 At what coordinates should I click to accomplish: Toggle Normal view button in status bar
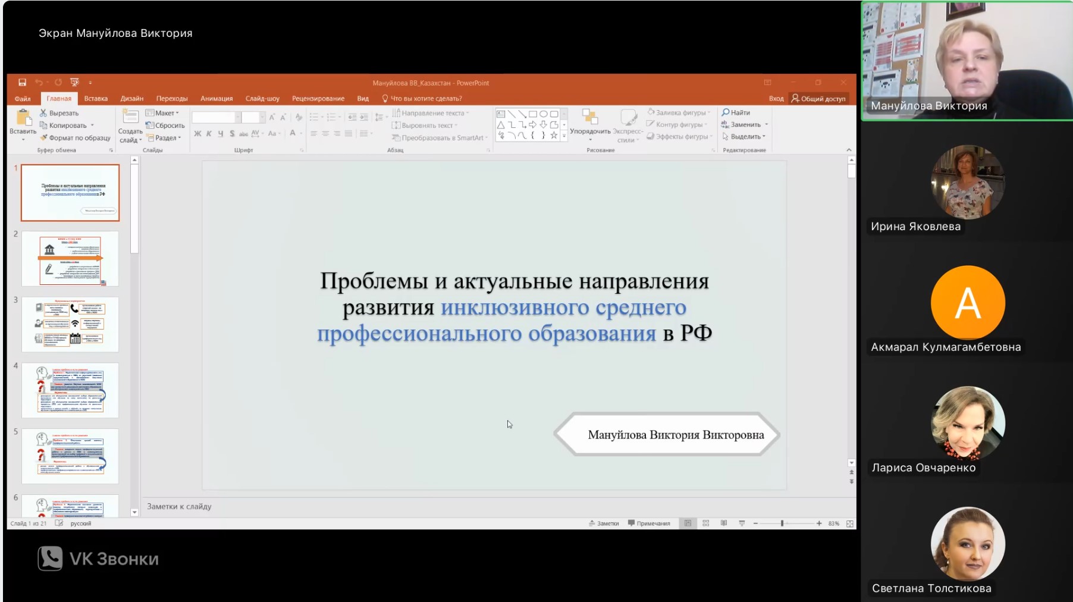coord(688,523)
